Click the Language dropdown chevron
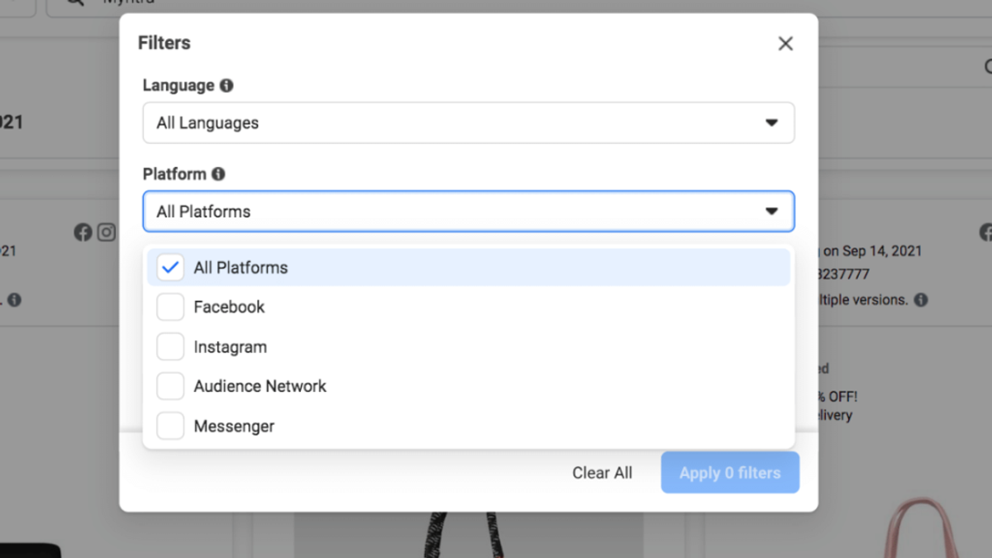This screenshot has height=558, width=992. 771,122
